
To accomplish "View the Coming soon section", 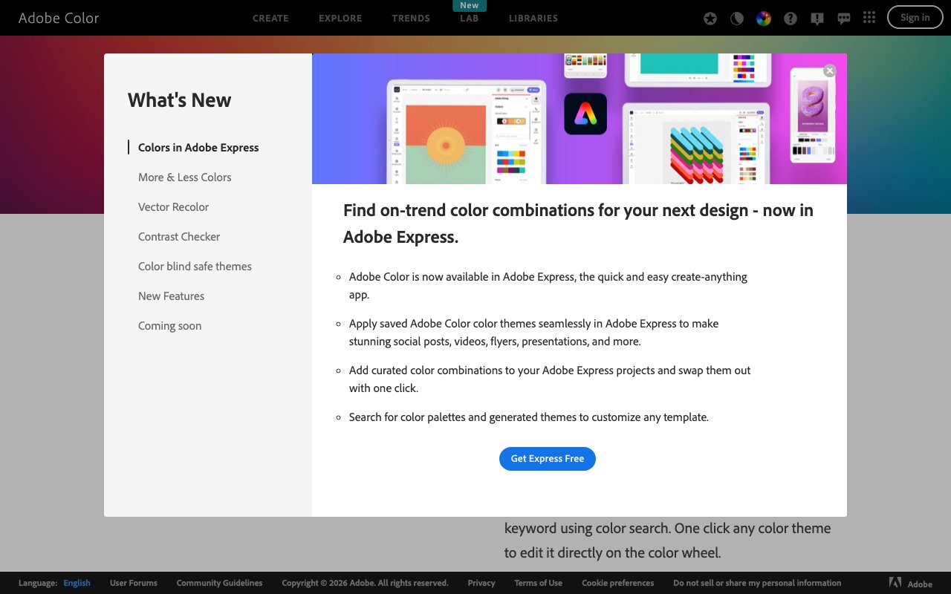I will pyautogui.click(x=169, y=325).
